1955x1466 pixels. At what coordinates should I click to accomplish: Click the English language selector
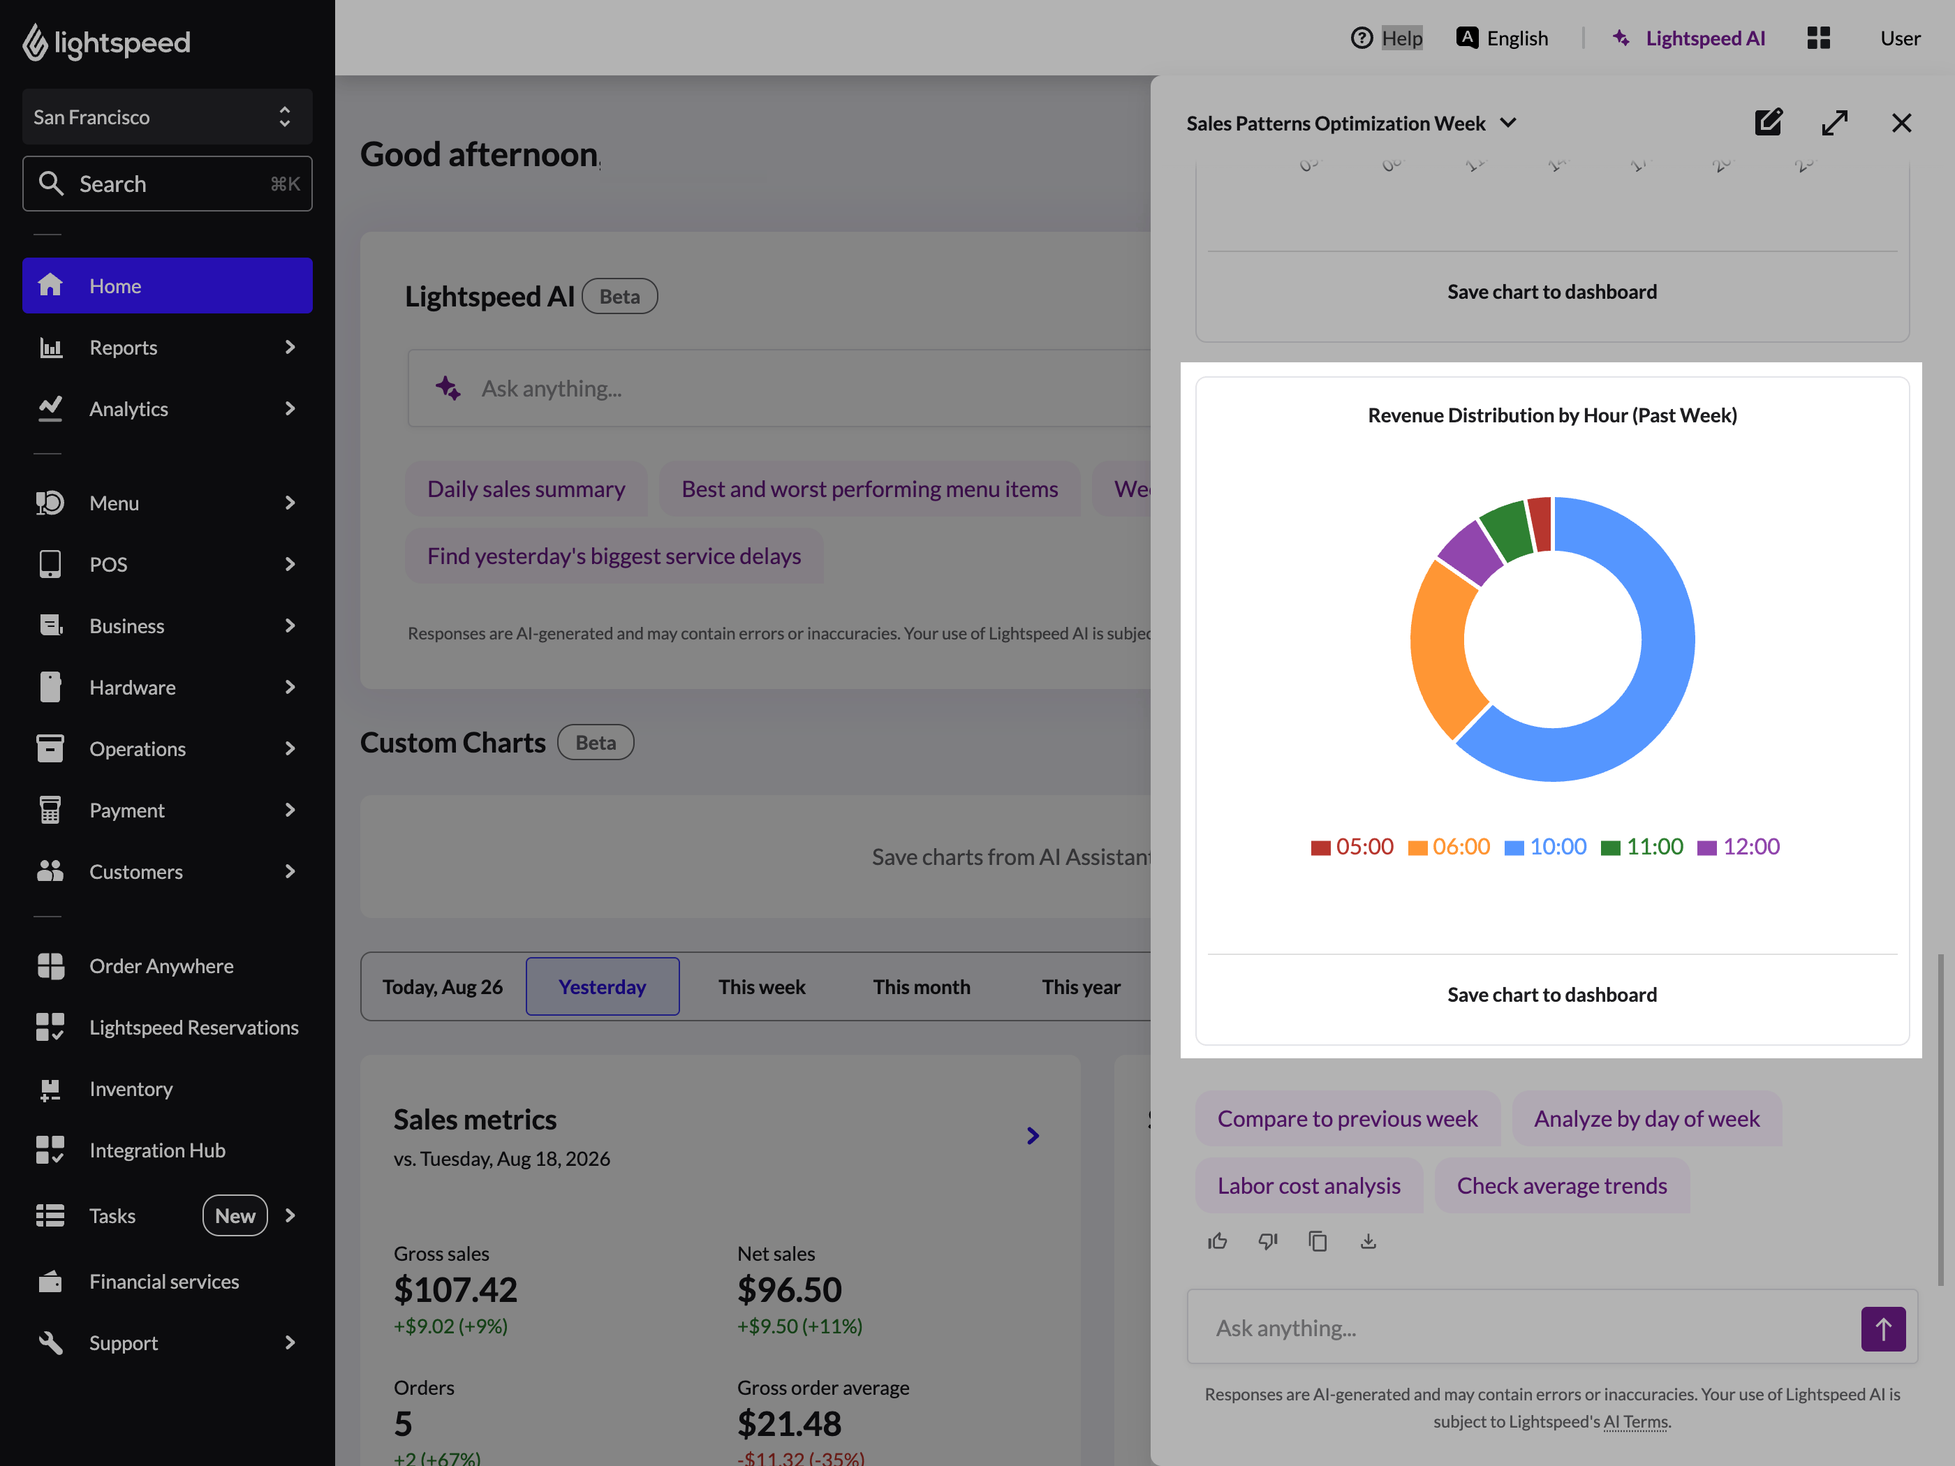point(1502,38)
